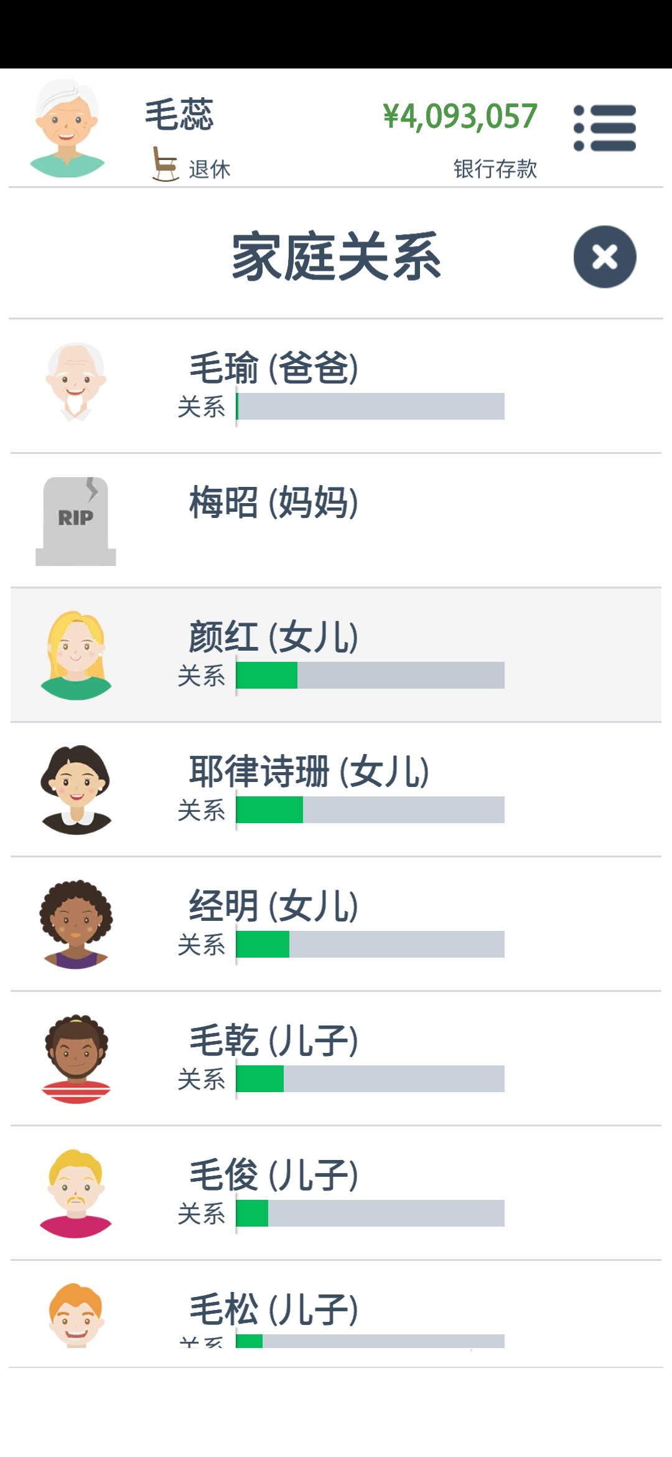672x1457 pixels.
Task: Close the 家庭关系 panel
Action: tap(605, 257)
